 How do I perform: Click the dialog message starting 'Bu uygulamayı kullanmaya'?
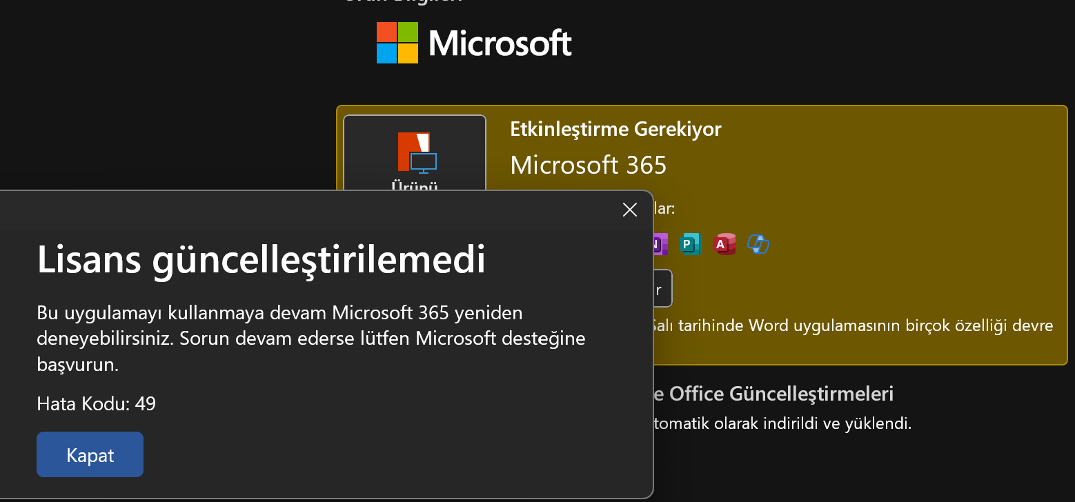[x=311, y=339]
